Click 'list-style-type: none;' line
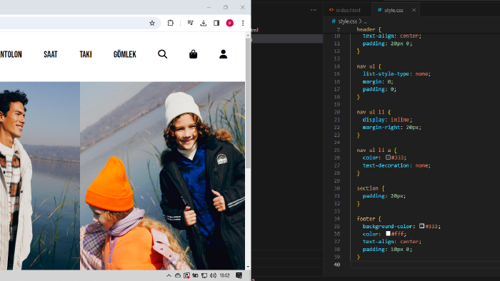The image size is (500, 281). [x=396, y=74]
